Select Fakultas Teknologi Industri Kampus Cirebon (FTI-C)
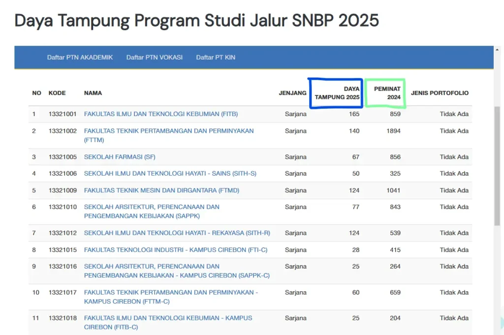The width and height of the screenshot is (504, 335). click(x=176, y=250)
